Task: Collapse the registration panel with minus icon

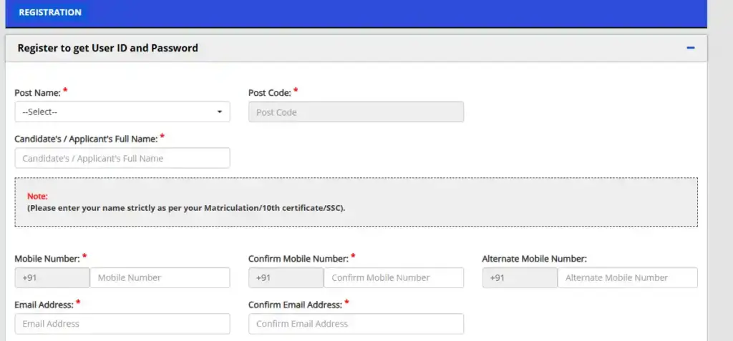Action: click(690, 48)
